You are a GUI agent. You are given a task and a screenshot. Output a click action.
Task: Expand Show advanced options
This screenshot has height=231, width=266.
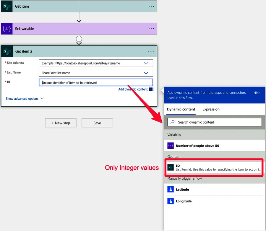pos(25,99)
